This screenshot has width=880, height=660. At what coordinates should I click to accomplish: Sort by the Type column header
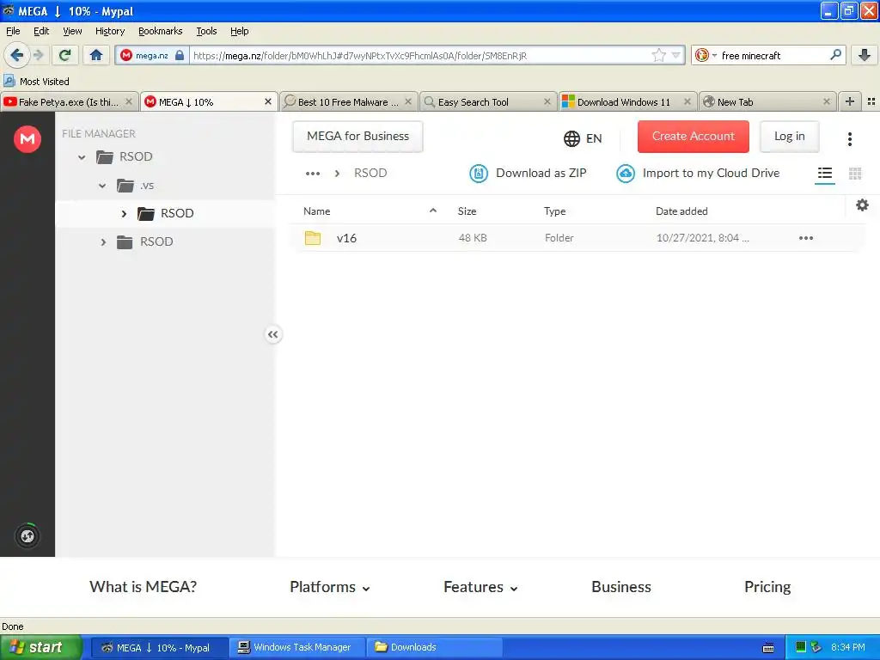[554, 211]
